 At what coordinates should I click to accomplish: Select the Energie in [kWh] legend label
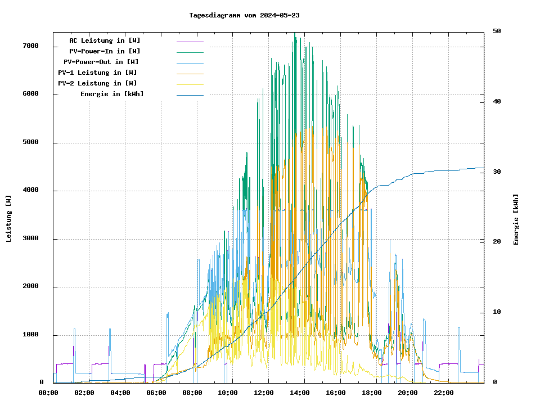[112, 94]
